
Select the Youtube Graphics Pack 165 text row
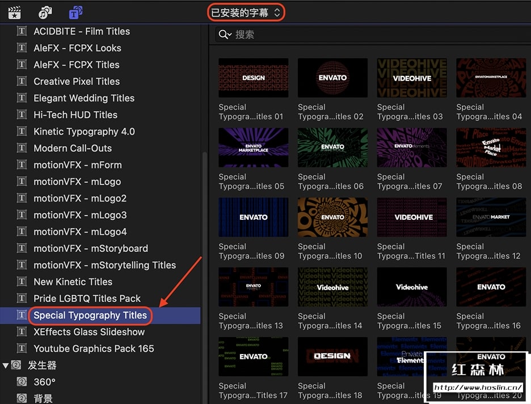(94, 348)
